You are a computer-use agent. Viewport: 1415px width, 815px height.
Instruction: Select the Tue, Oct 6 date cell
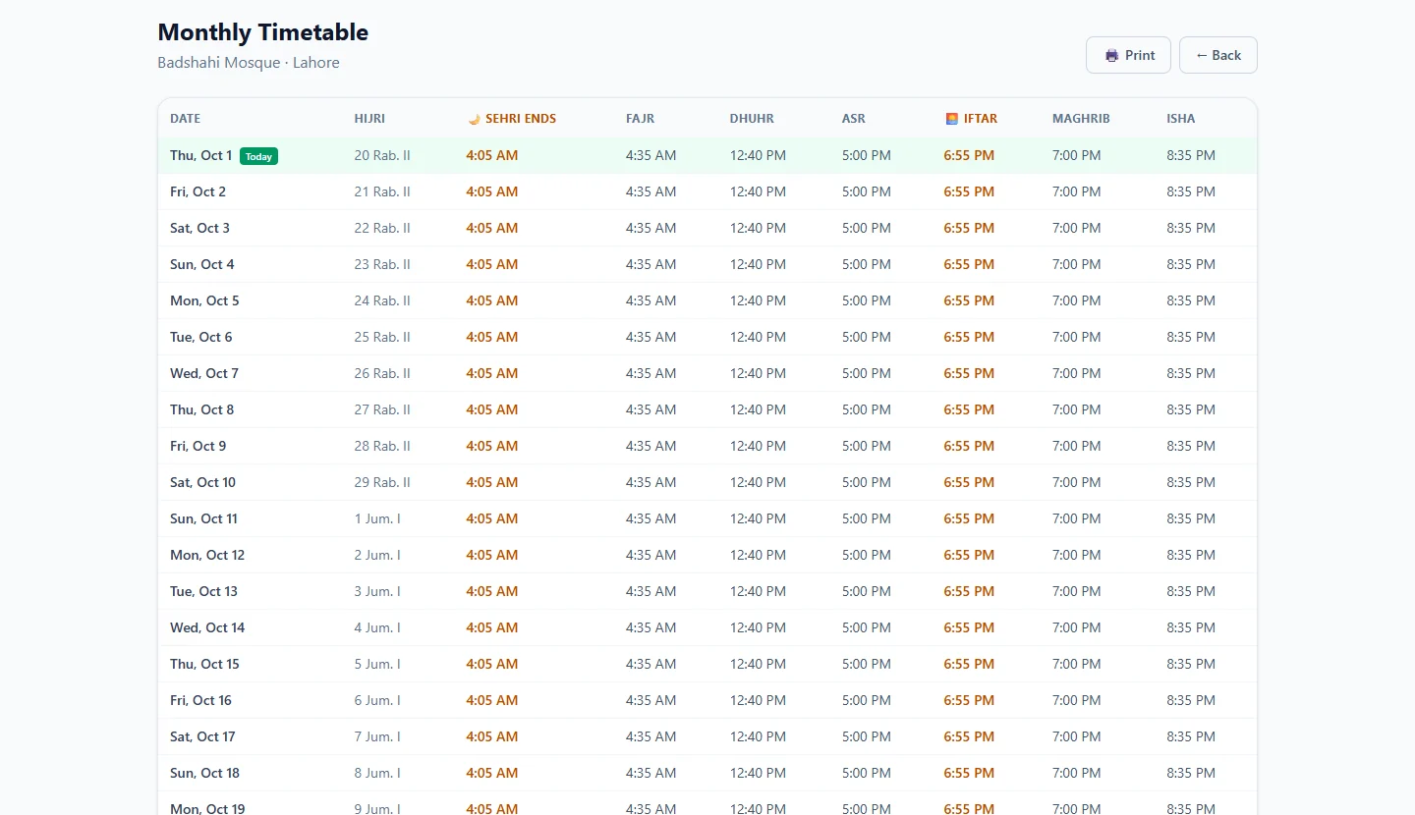(201, 337)
